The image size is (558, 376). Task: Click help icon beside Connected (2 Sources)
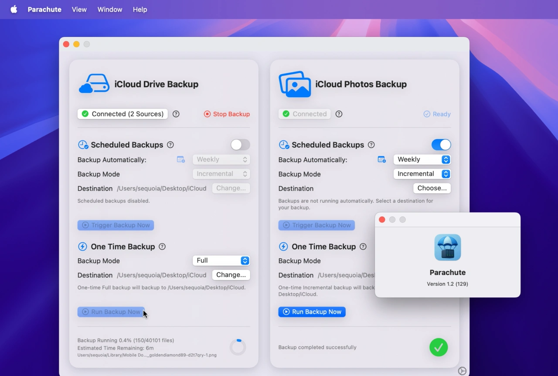pos(176,114)
